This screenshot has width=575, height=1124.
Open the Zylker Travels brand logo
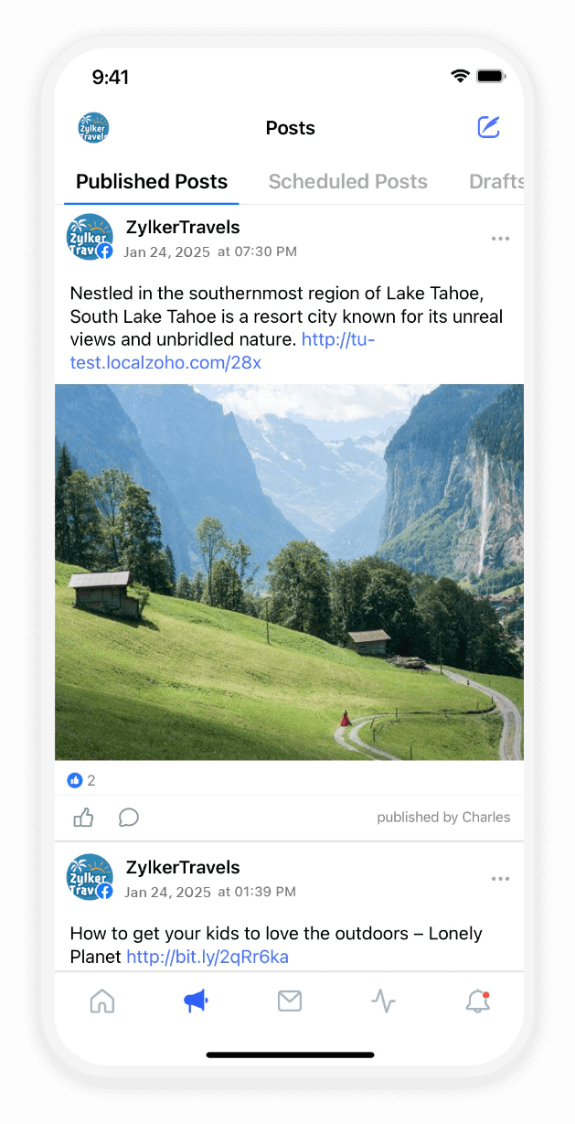[93, 128]
